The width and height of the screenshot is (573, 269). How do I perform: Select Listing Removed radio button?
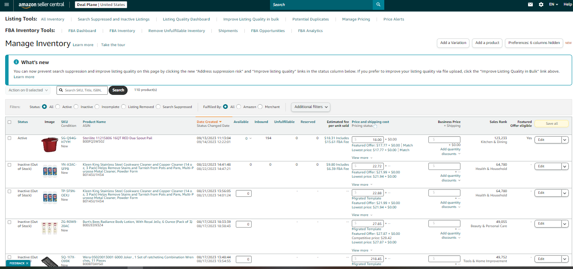tap(124, 107)
